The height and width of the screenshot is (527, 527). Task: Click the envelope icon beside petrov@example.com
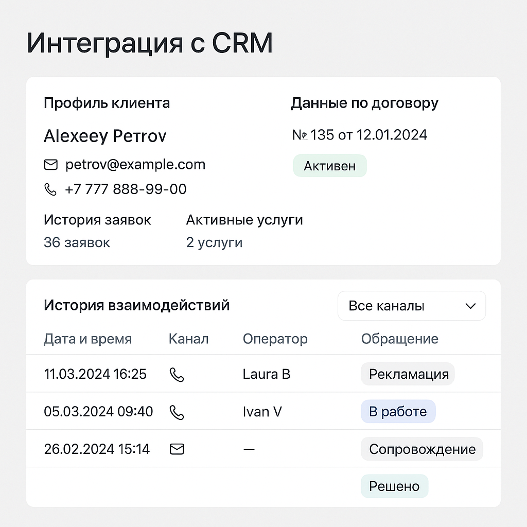click(x=51, y=165)
